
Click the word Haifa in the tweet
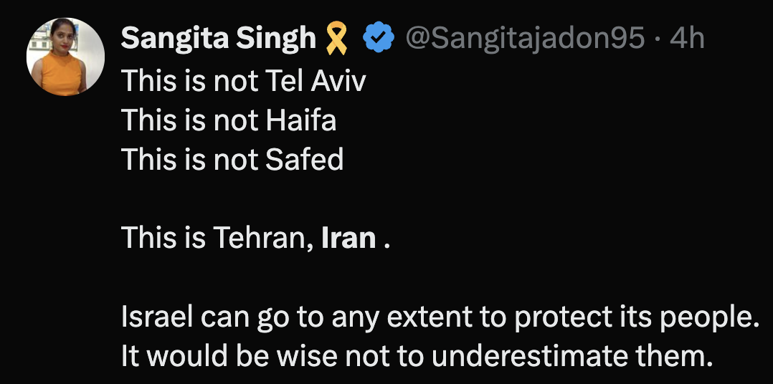(x=301, y=120)
